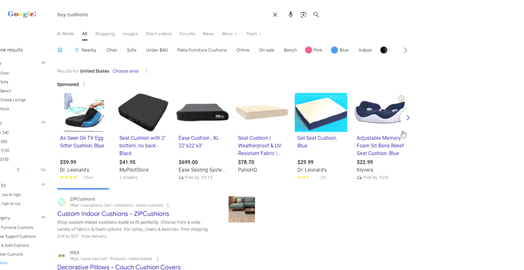Apply the Under $40 filter chip

(157, 50)
